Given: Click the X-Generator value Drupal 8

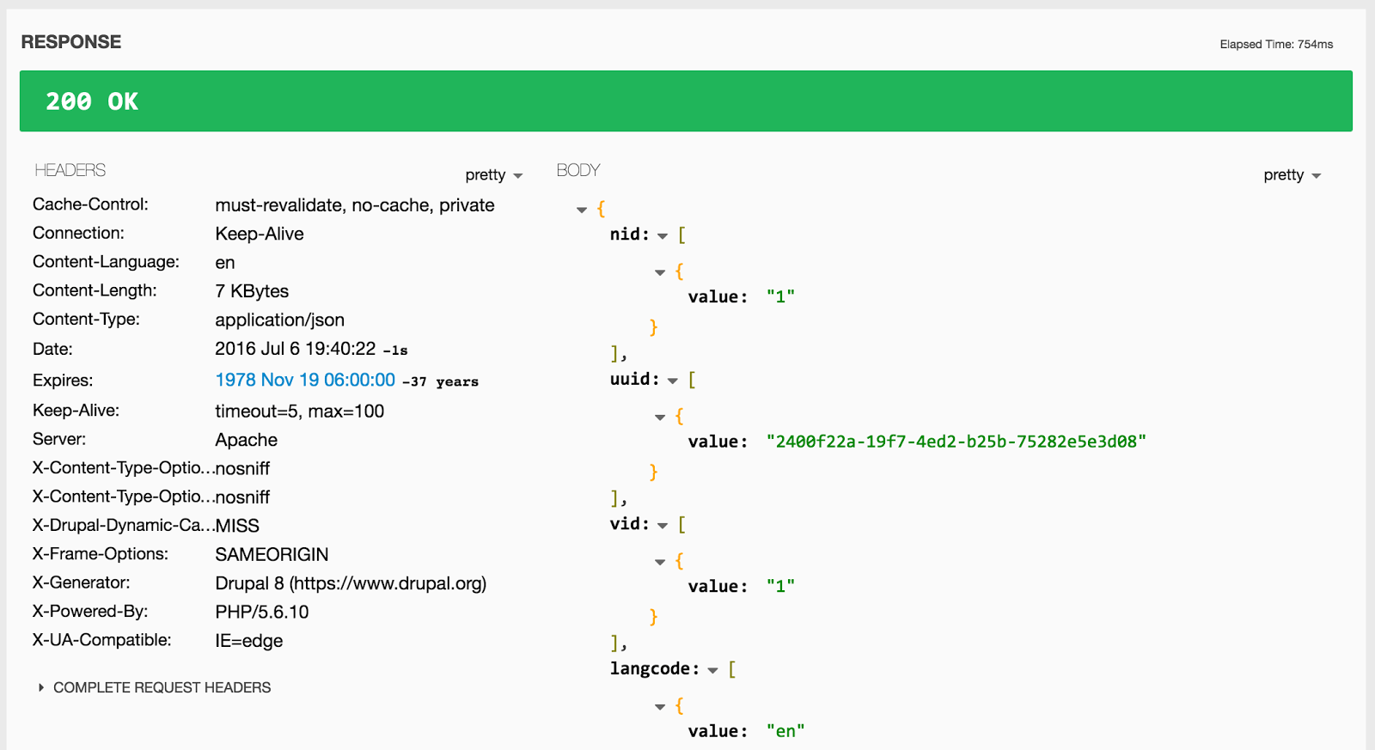Looking at the screenshot, I should pyautogui.click(x=351, y=583).
